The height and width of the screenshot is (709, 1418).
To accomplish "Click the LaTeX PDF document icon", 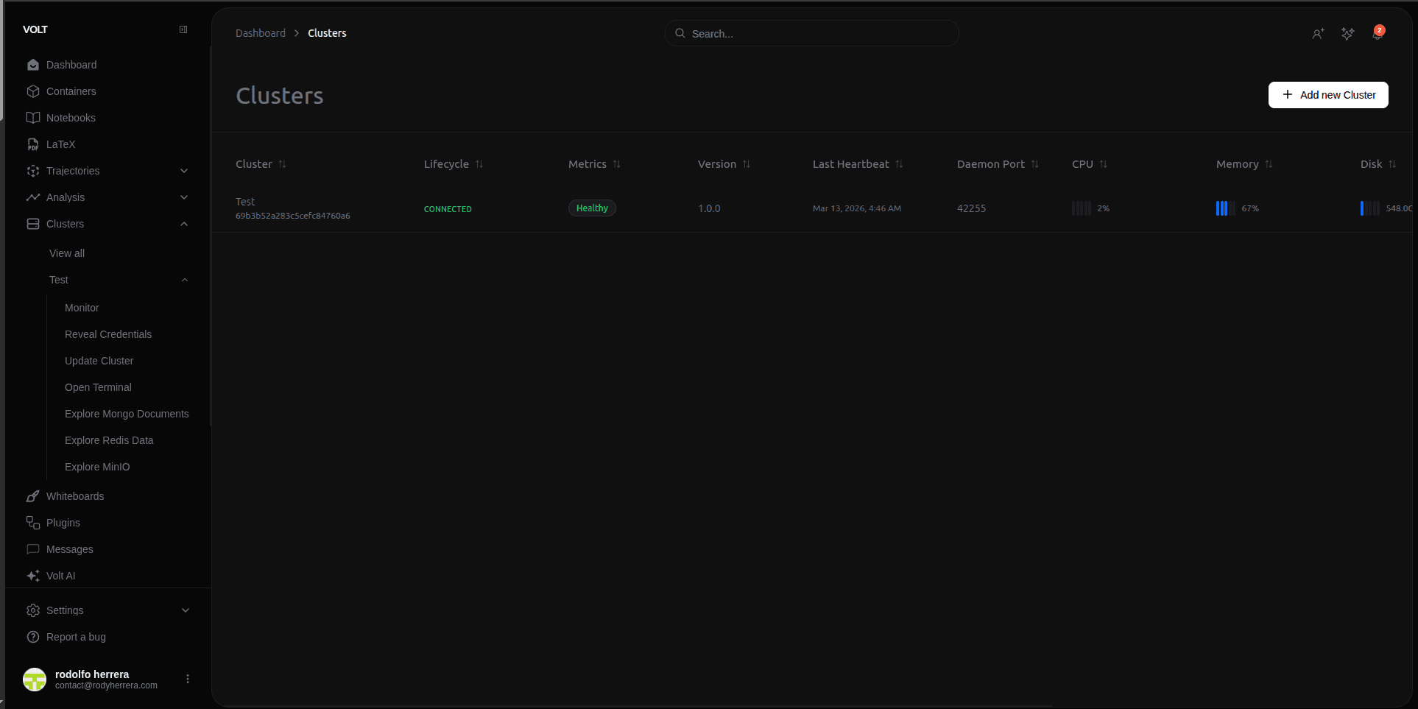I will 32,144.
